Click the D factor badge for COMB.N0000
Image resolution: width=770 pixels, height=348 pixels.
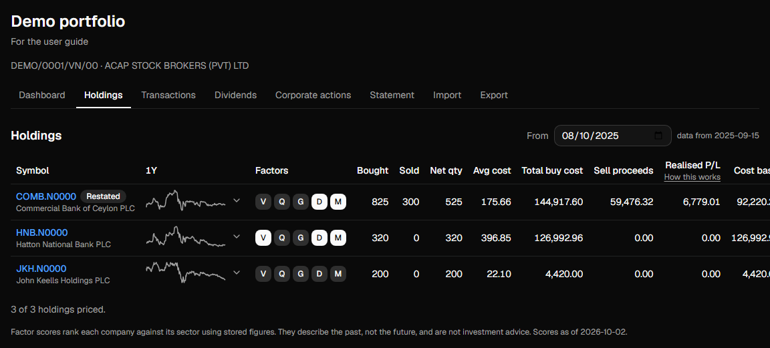[x=319, y=202]
